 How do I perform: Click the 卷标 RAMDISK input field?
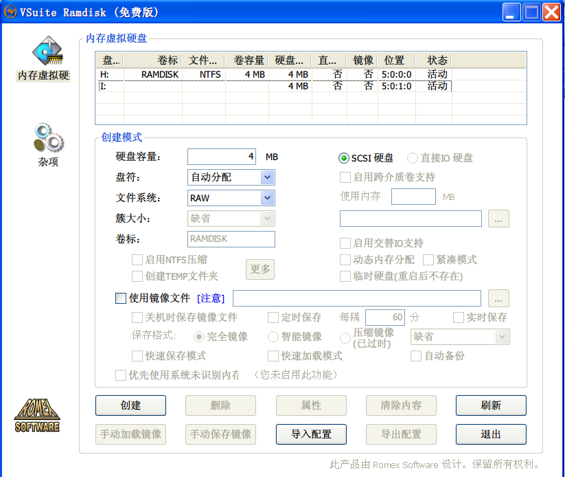pos(231,239)
